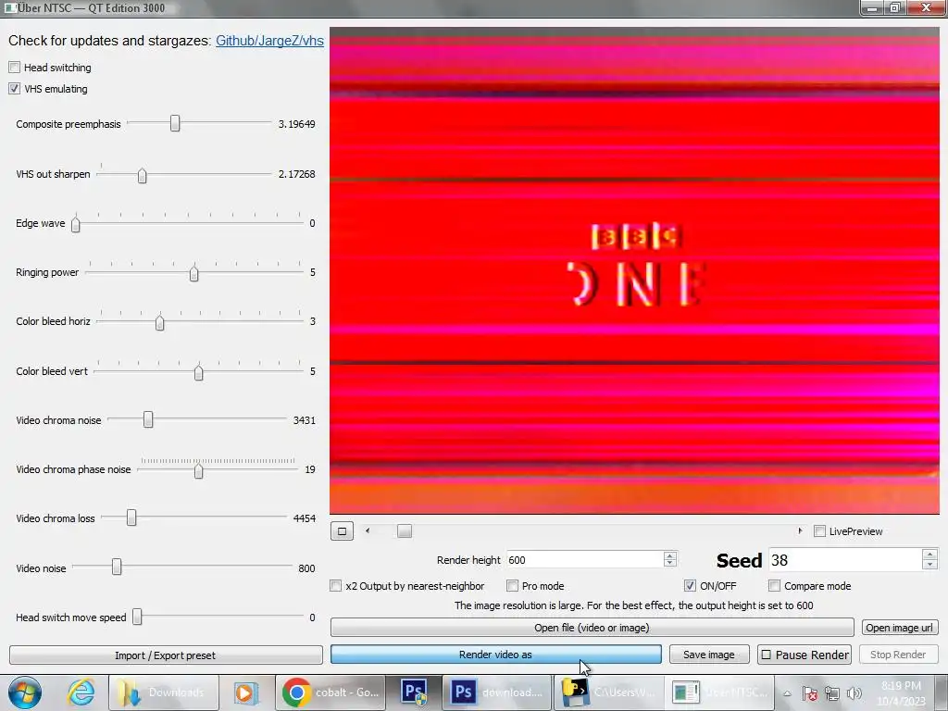Screen dimensions: 948x711
Task: Open the Github/JargeZ/vhs link
Action: click(x=269, y=41)
